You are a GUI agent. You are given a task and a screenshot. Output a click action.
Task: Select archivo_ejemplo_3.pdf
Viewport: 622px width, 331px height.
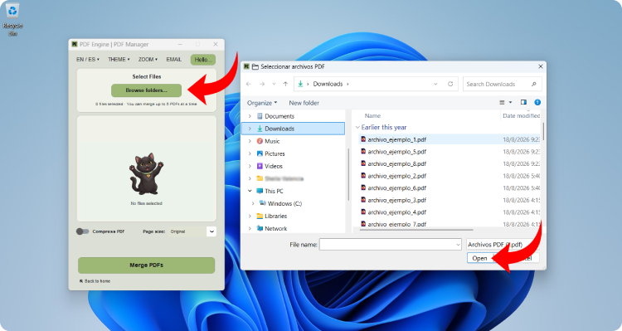pos(396,200)
